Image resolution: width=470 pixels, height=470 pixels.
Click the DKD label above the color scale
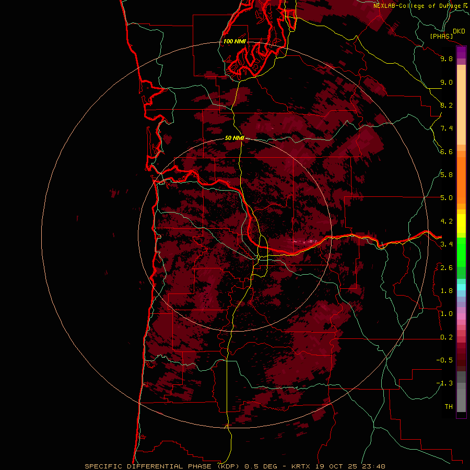pos(459,31)
